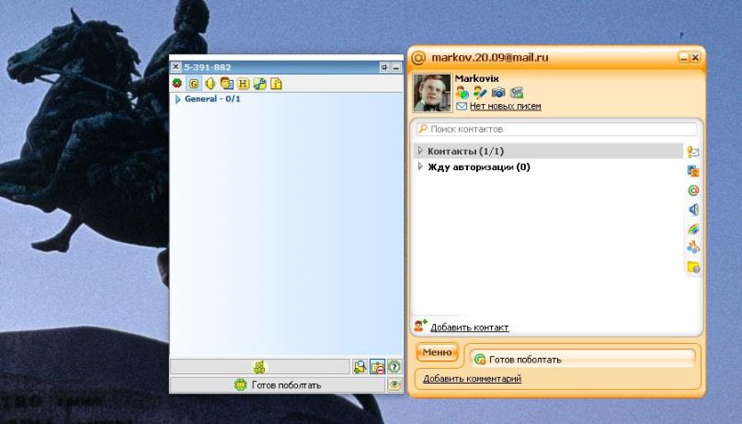Toggle the G groups button in toolbar
Screen dimensions: 742x424
pyautogui.click(x=194, y=84)
